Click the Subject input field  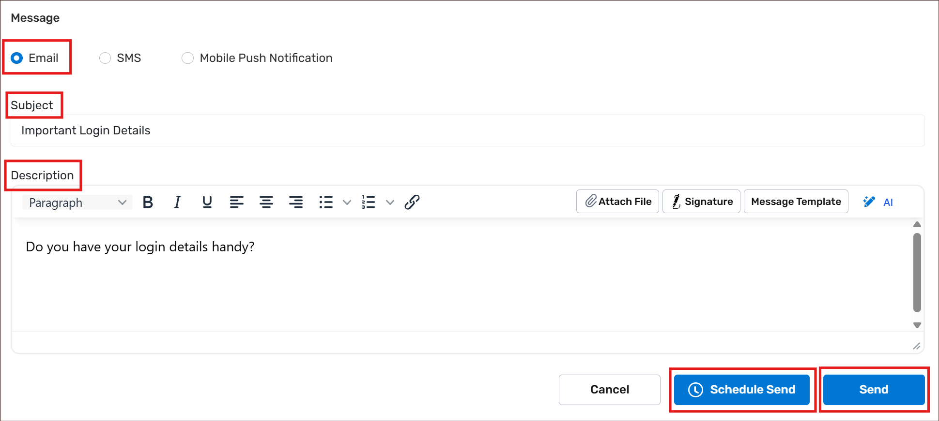pos(467,131)
